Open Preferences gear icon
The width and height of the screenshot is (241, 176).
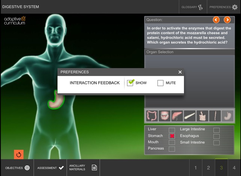pos(235,7)
